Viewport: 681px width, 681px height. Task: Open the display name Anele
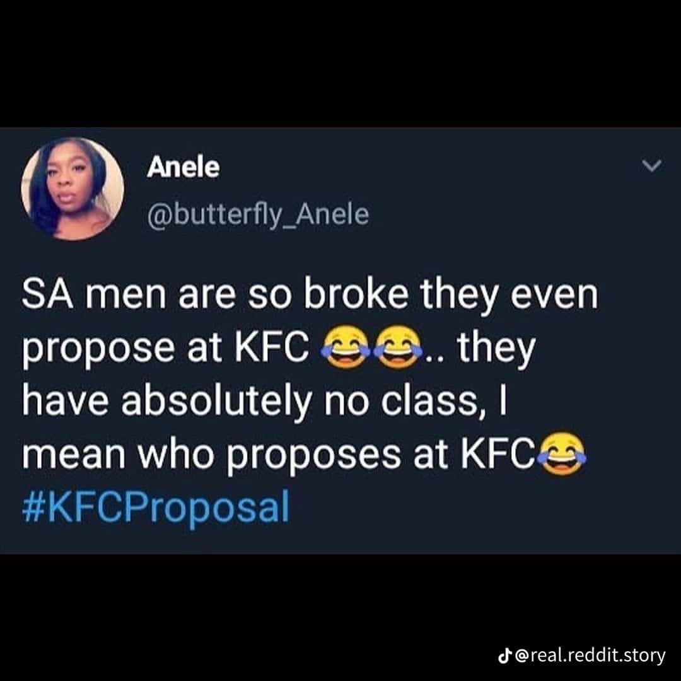pyautogui.click(x=183, y=167)
